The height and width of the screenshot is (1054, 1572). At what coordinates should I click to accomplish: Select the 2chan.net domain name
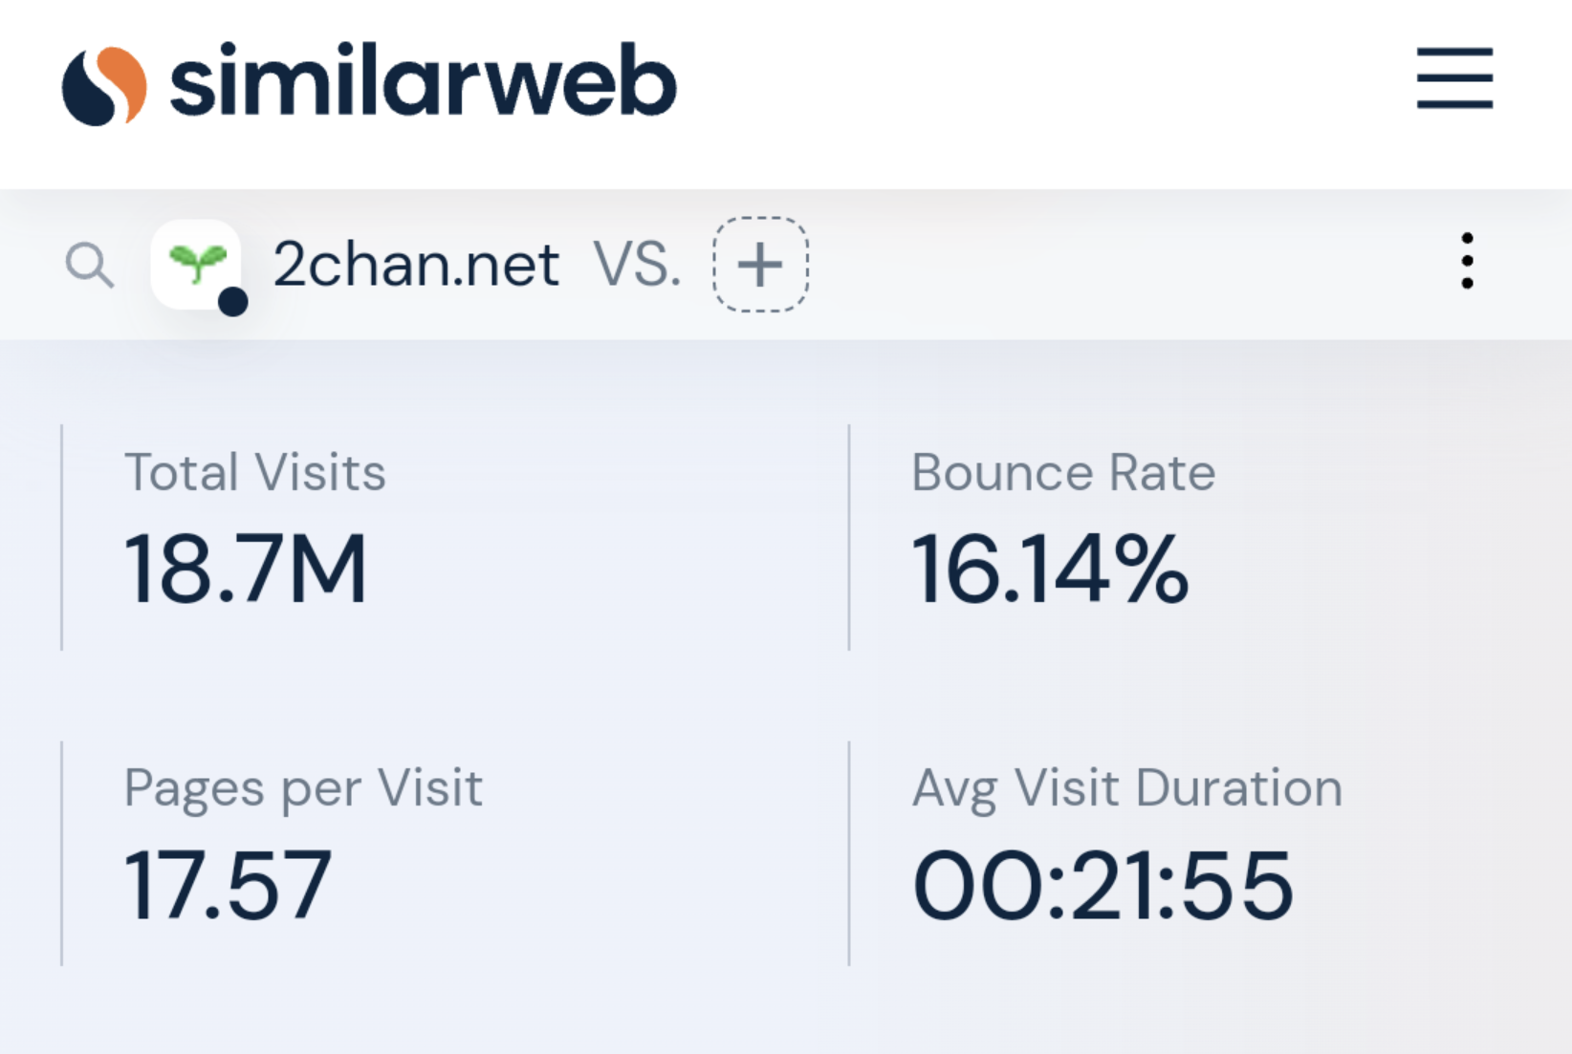(416, 265)
